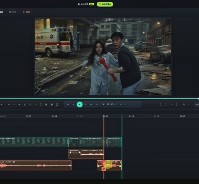The image size is (199, 184).
Task: Click the audio waveform icon in toolbar
Action: [20, 105]
